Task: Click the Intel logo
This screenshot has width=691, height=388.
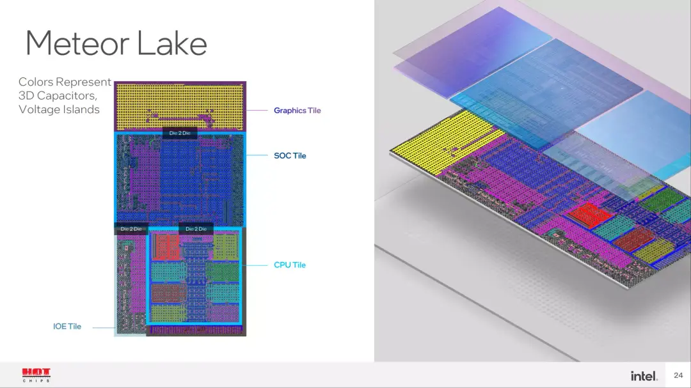Action: click(x=644, y=376)
